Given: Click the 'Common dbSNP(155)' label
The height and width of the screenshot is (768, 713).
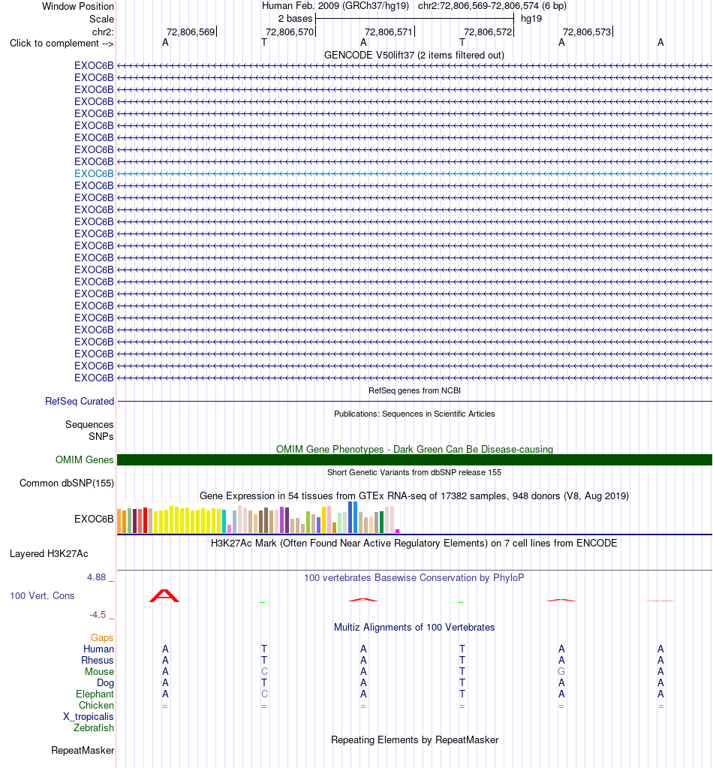Looking at the screenshot, I should (67, 483).
